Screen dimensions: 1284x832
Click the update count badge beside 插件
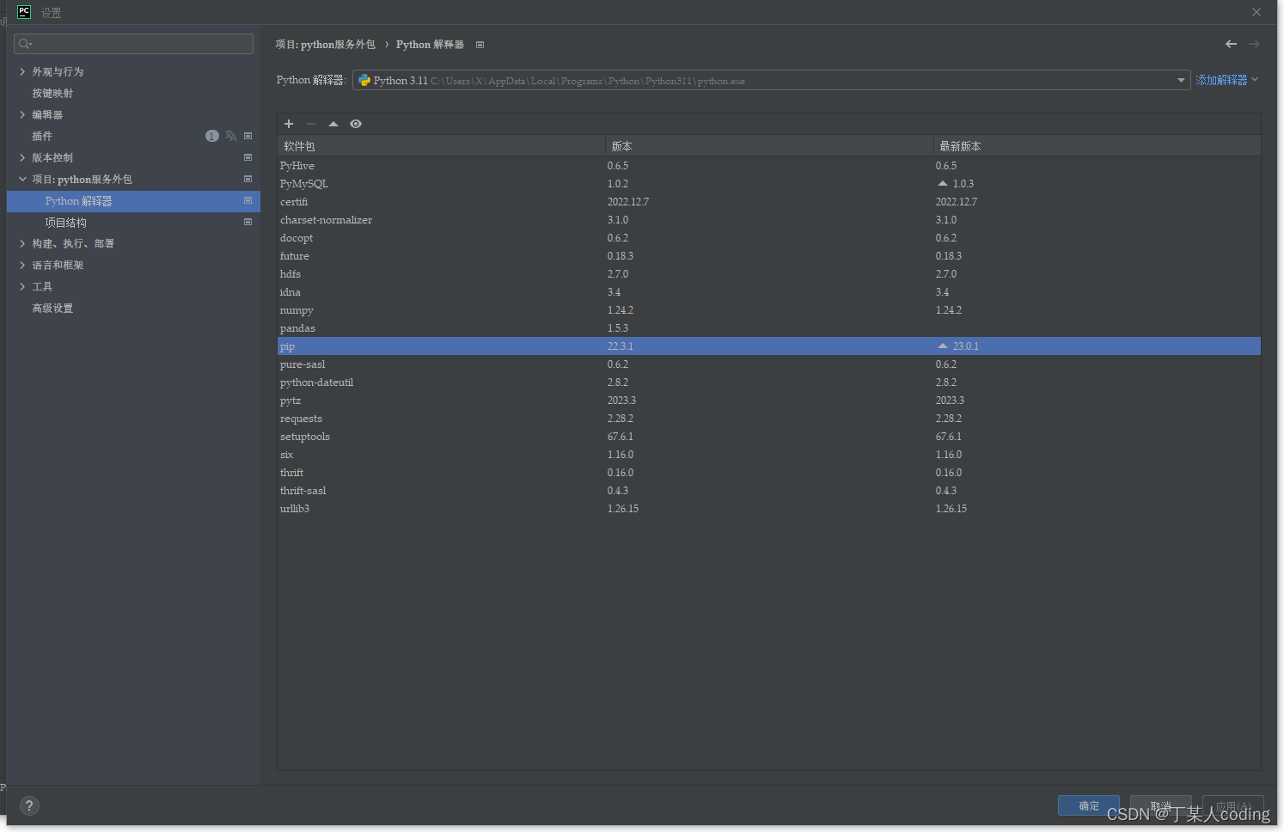tap(212, 136)
